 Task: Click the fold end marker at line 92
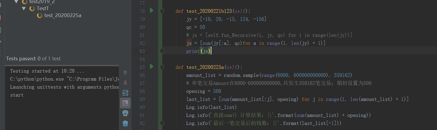[162, 123]
